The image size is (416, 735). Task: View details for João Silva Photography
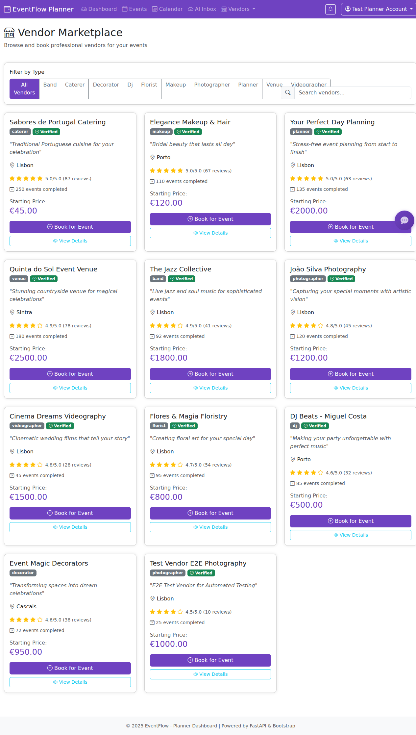tap(350, 388)
